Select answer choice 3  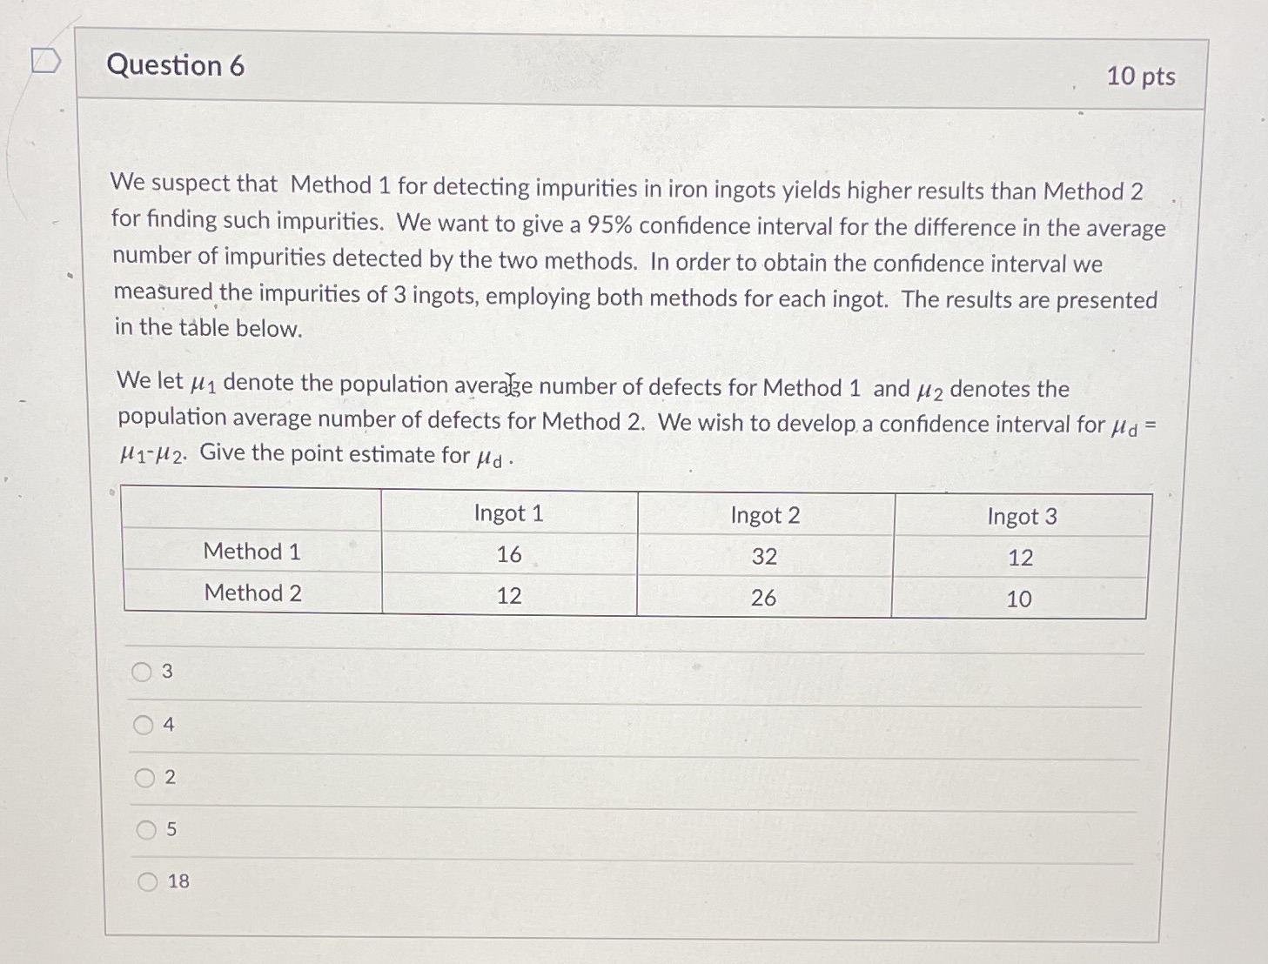coord(143,672)
